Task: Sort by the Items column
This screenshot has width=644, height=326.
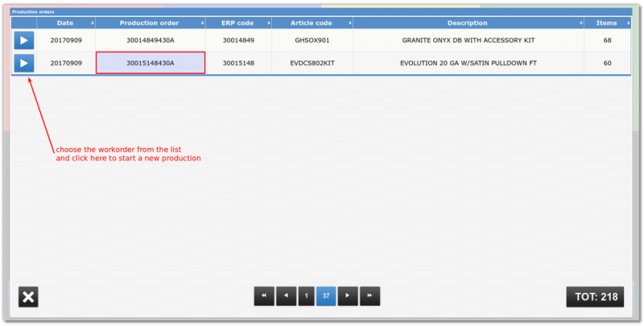Action: coord(606,23)
